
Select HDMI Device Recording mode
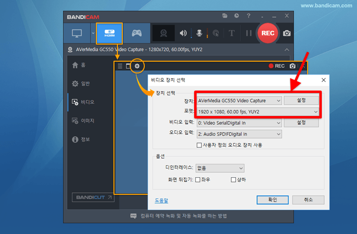point(109,33)
